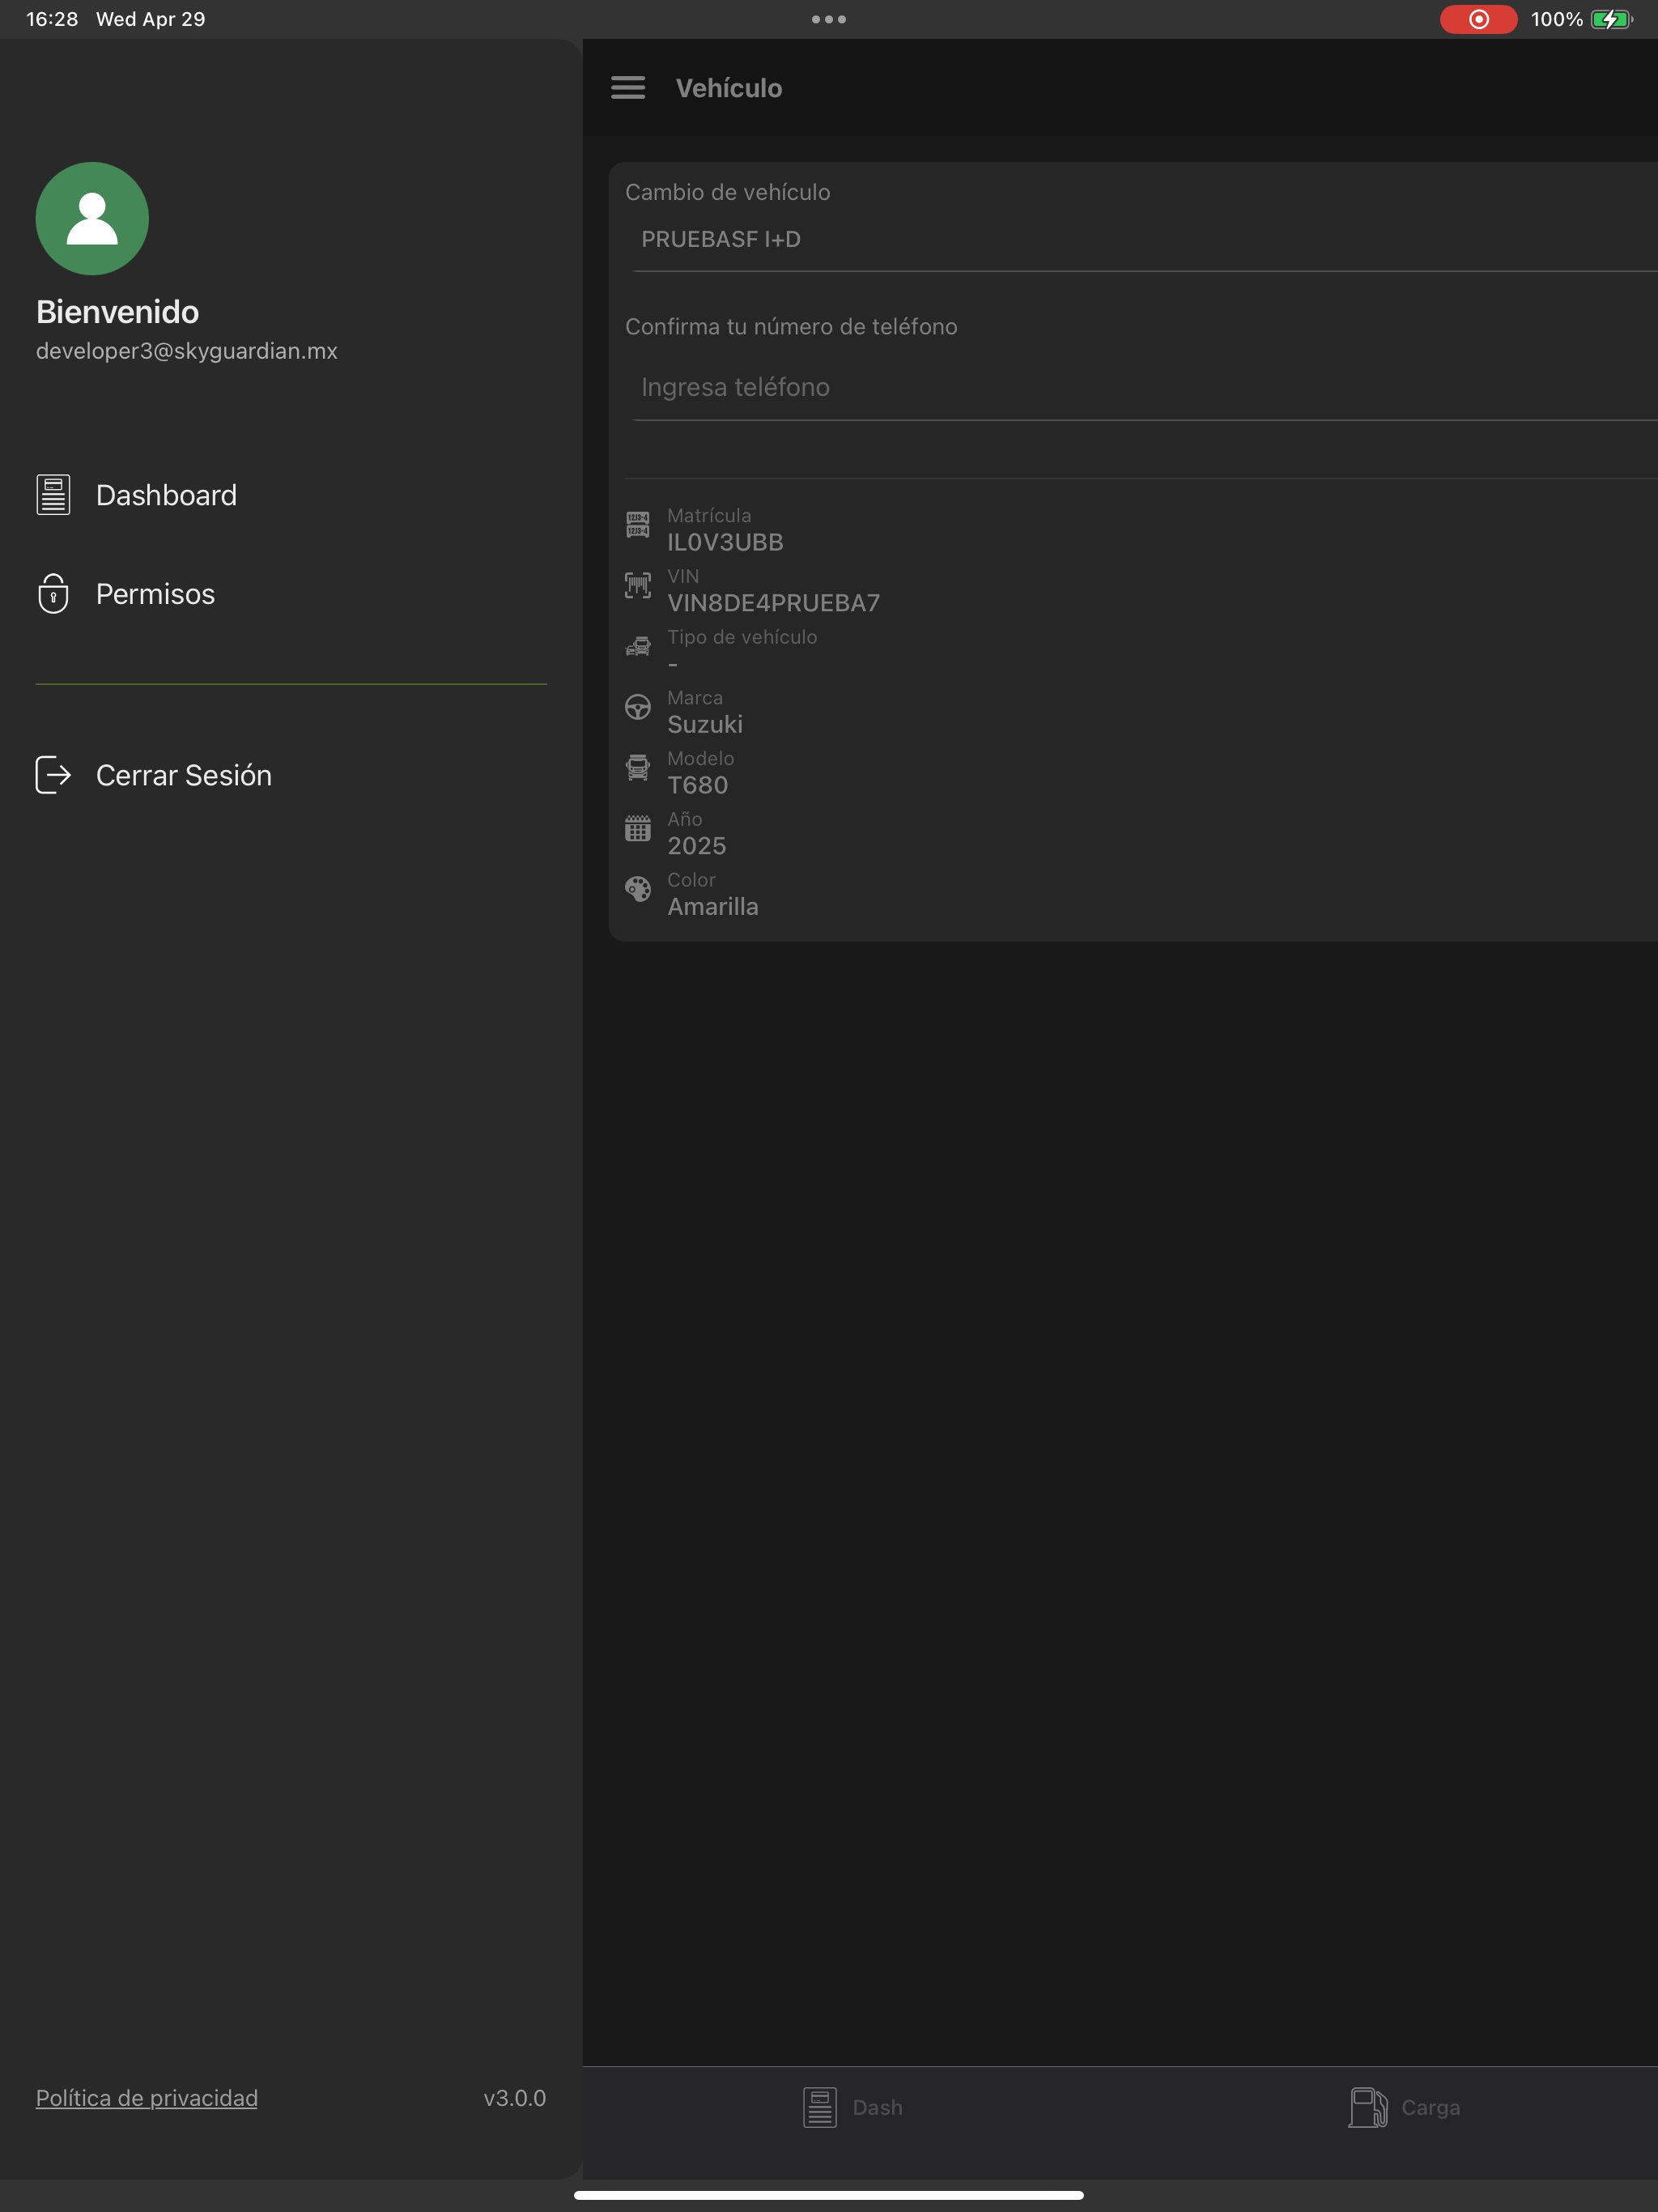Click the Wed Apr 29 date in status bar

click(x=151, y=19)
